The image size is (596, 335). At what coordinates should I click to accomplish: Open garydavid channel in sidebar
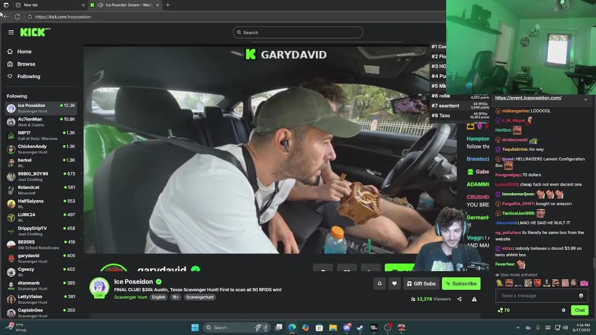point(41,258)
